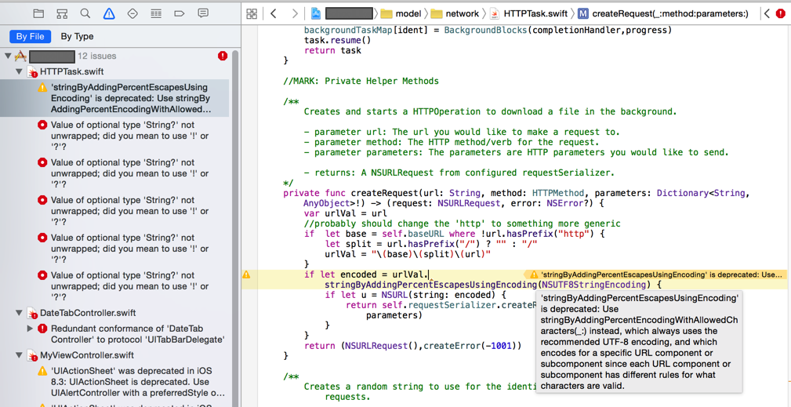Open the redacted project jump bar item

pyautogui.click(x=343, y=13)
